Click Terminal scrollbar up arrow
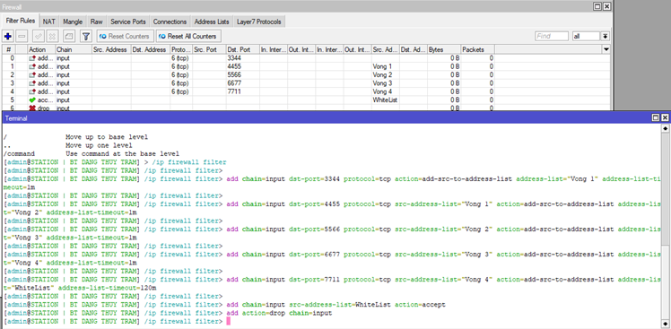671x329 pixels. click(x=665, y=128)
